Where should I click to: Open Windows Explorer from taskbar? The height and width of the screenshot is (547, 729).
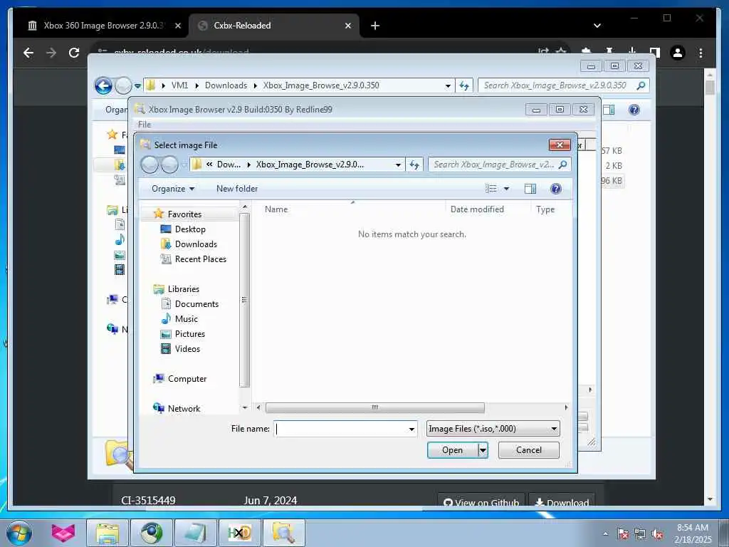(x=107, y=533)
